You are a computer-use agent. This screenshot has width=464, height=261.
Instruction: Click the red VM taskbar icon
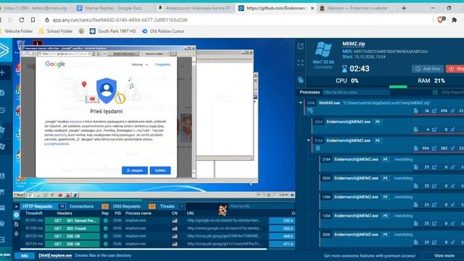point(60,195)
